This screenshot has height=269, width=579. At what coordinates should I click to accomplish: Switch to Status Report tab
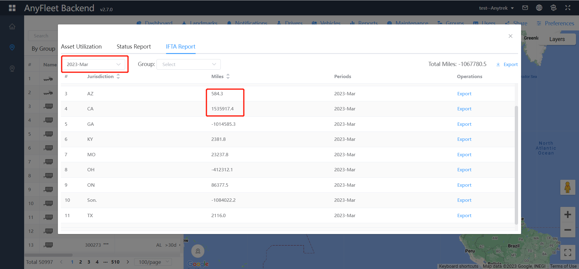coord(134,46)
